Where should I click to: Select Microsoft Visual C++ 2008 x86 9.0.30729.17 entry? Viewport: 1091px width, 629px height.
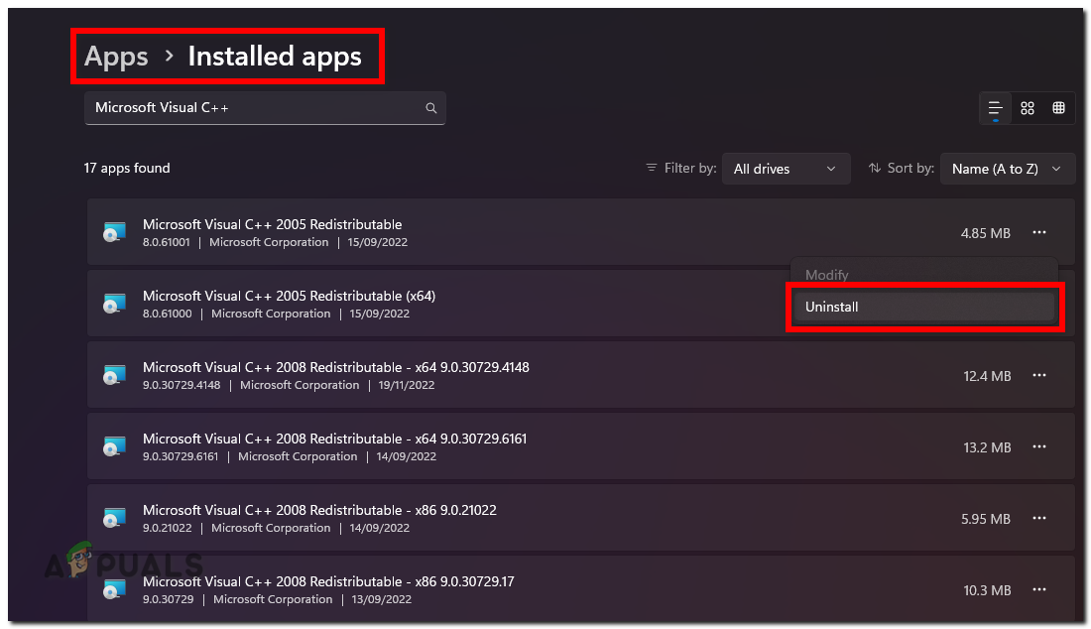click(581, 588)
